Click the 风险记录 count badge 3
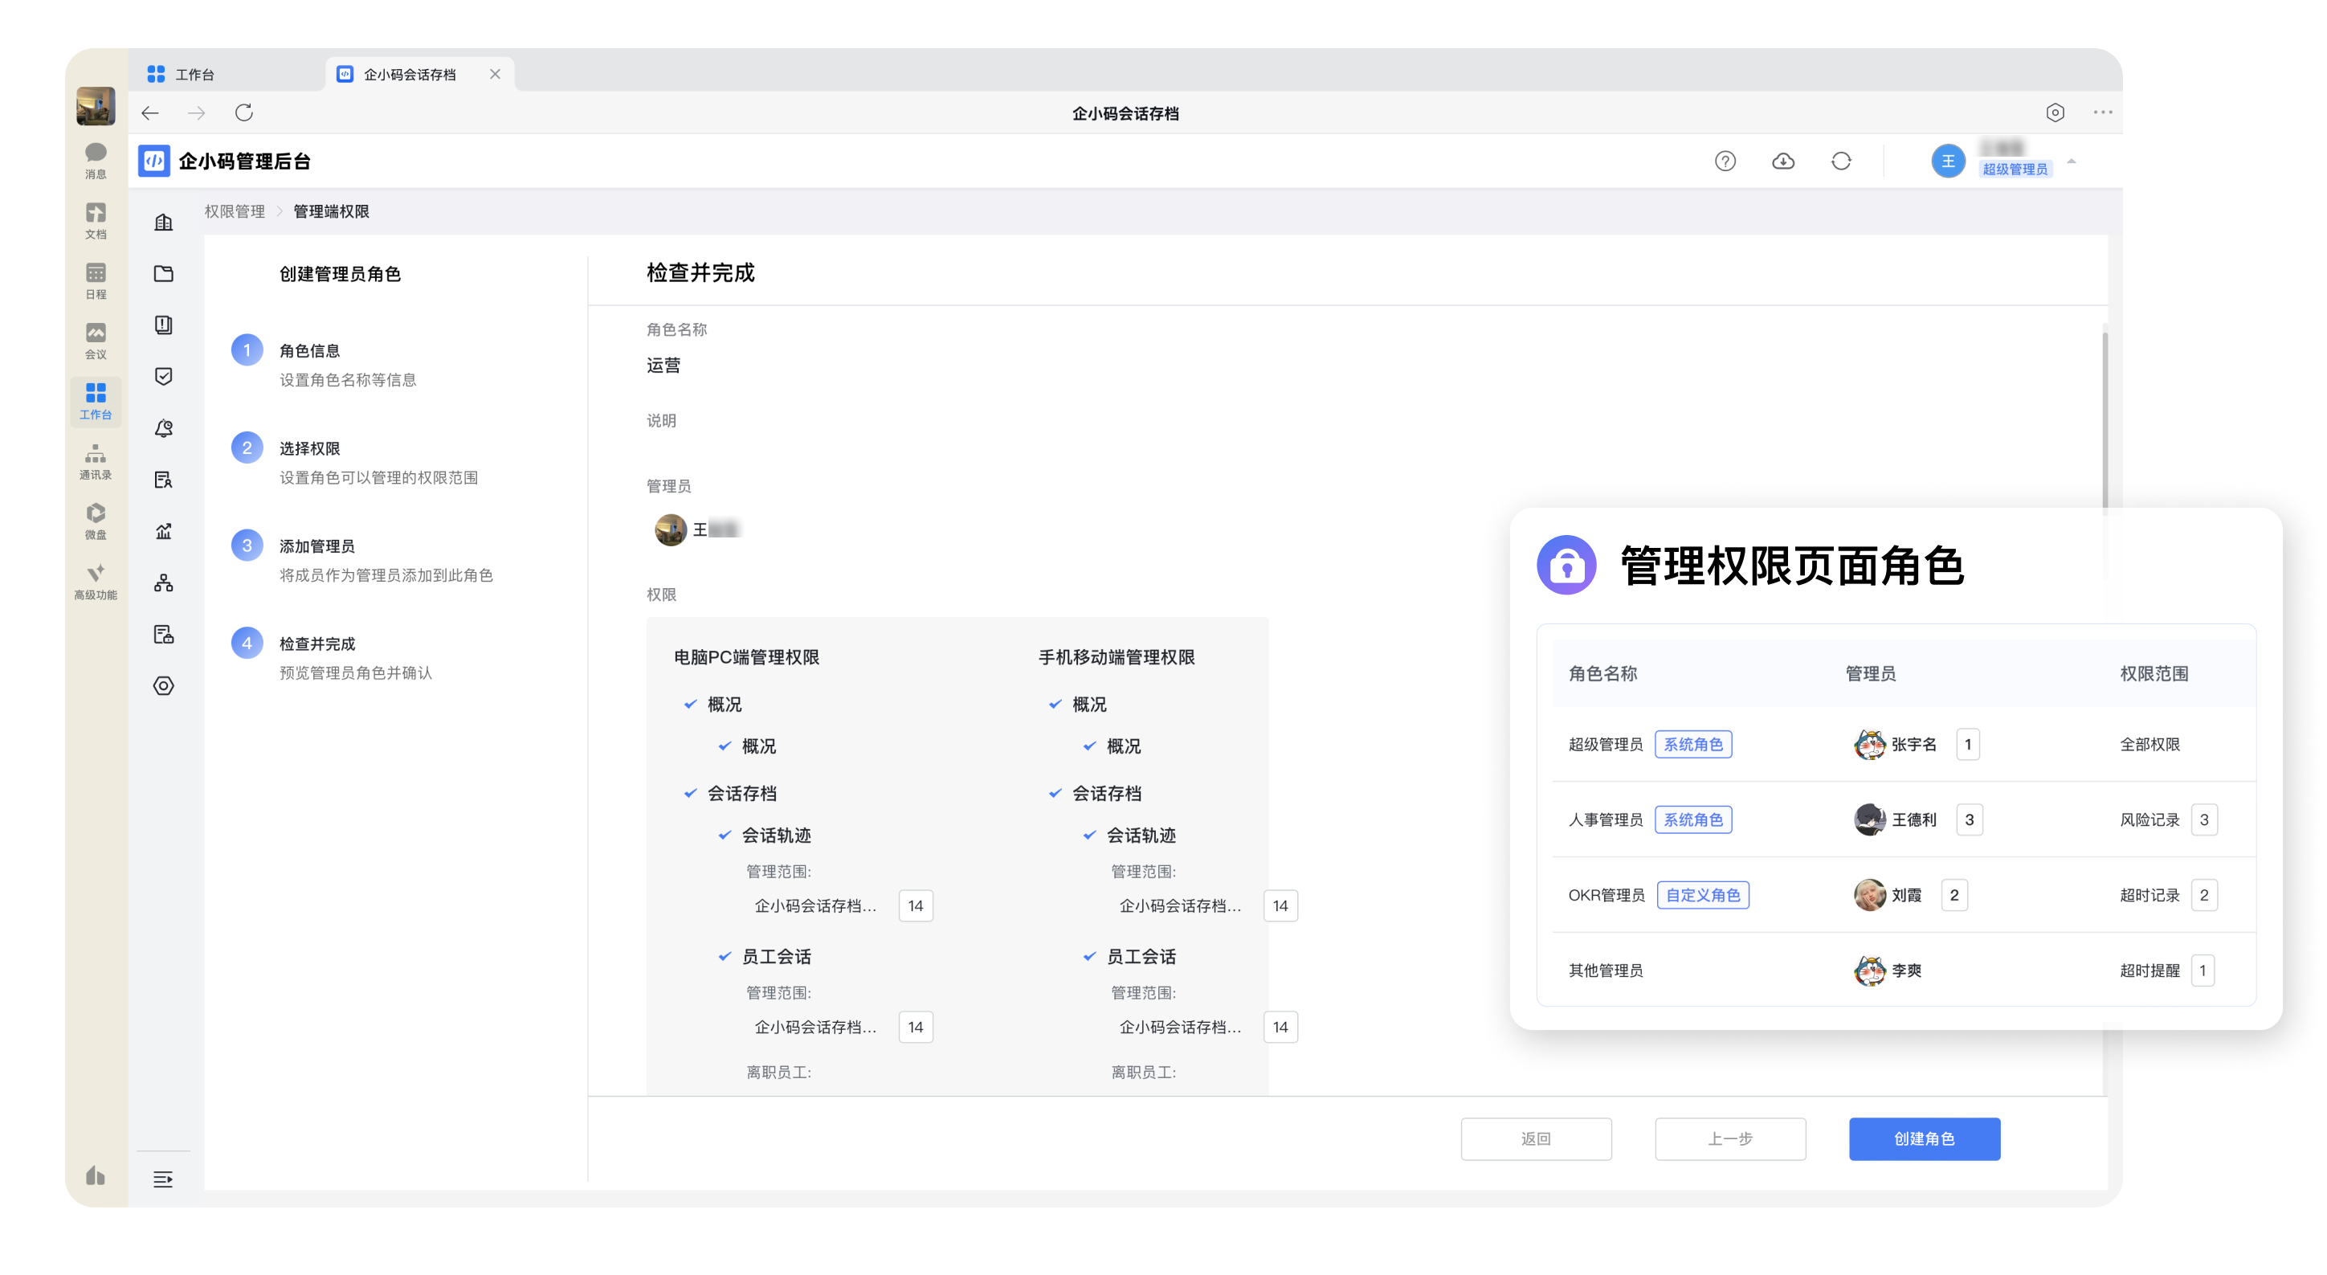2327x1275 pixels. tap(2203, 819)
